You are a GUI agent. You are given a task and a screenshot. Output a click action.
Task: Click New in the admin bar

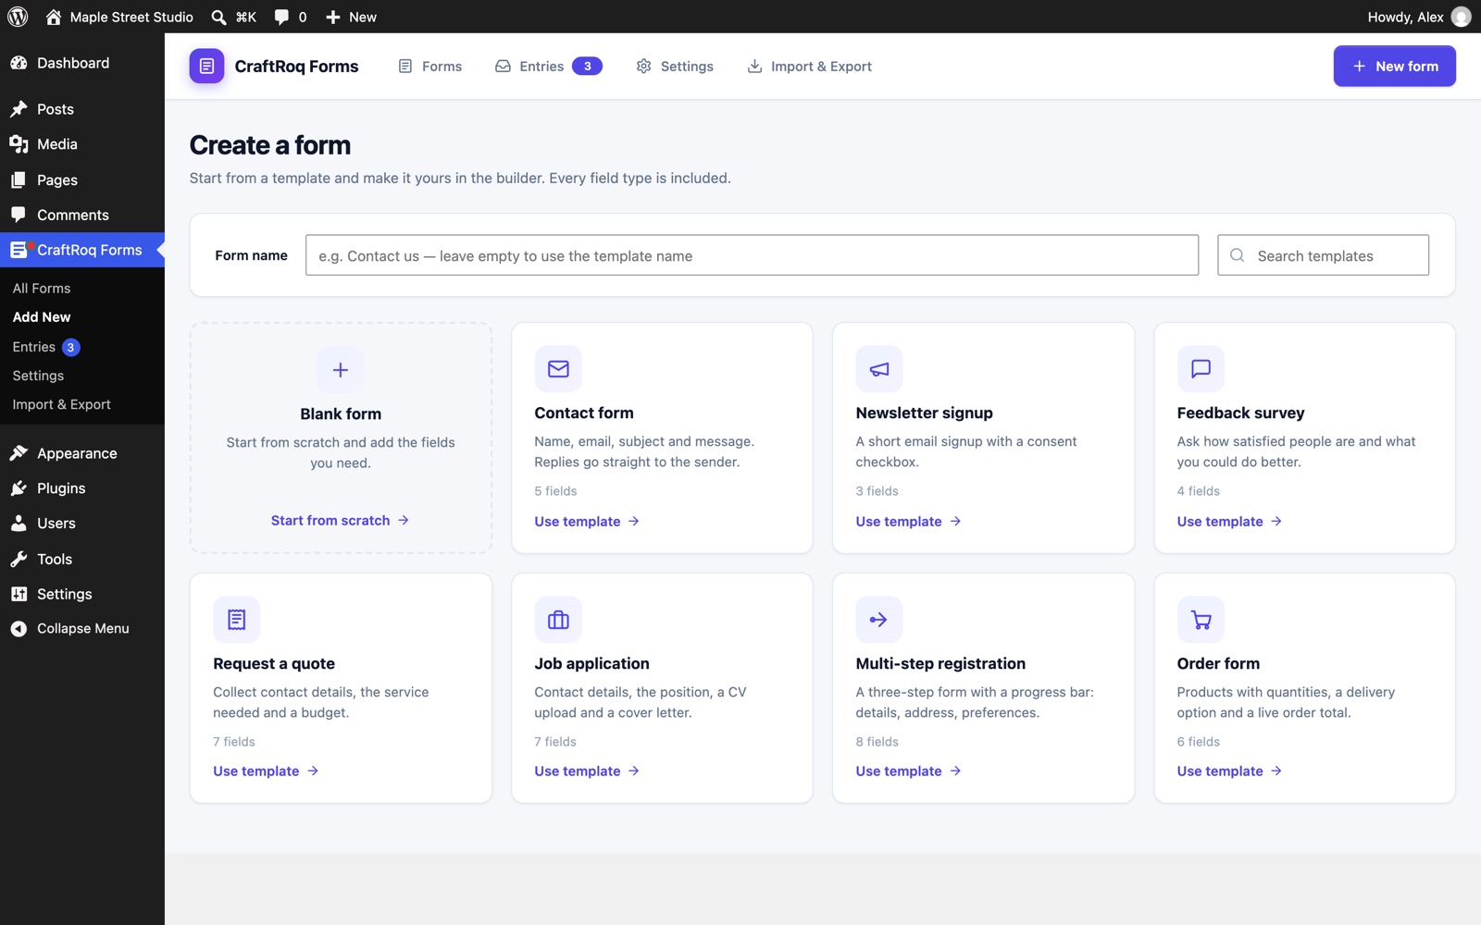(351, 17)
